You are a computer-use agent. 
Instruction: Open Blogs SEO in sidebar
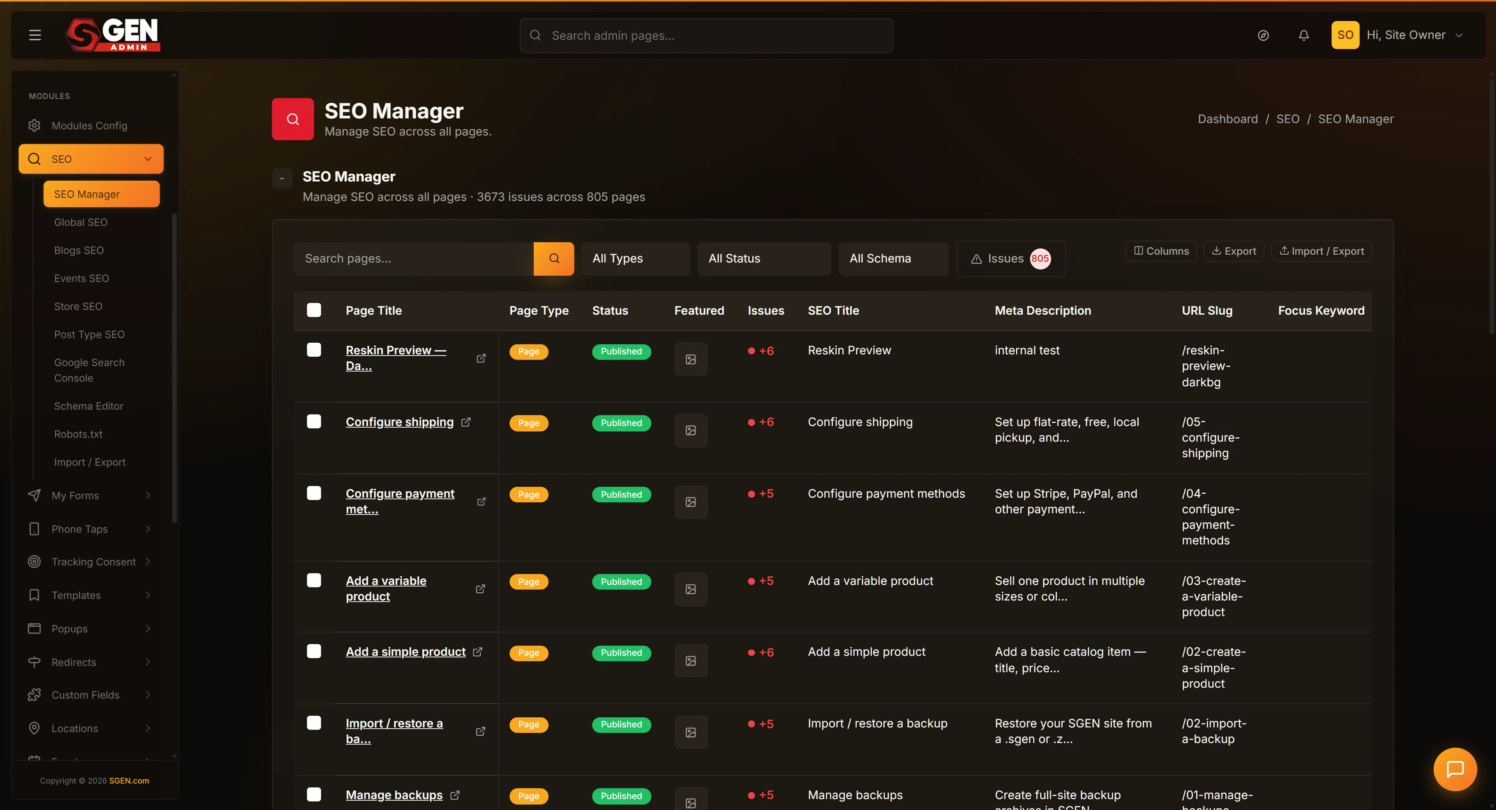(x=79, y=250)
